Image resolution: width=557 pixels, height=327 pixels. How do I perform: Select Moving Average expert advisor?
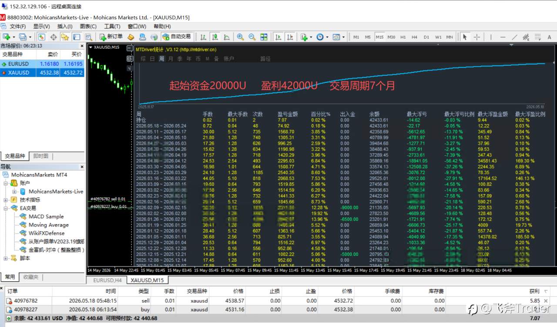click(48, 225)
